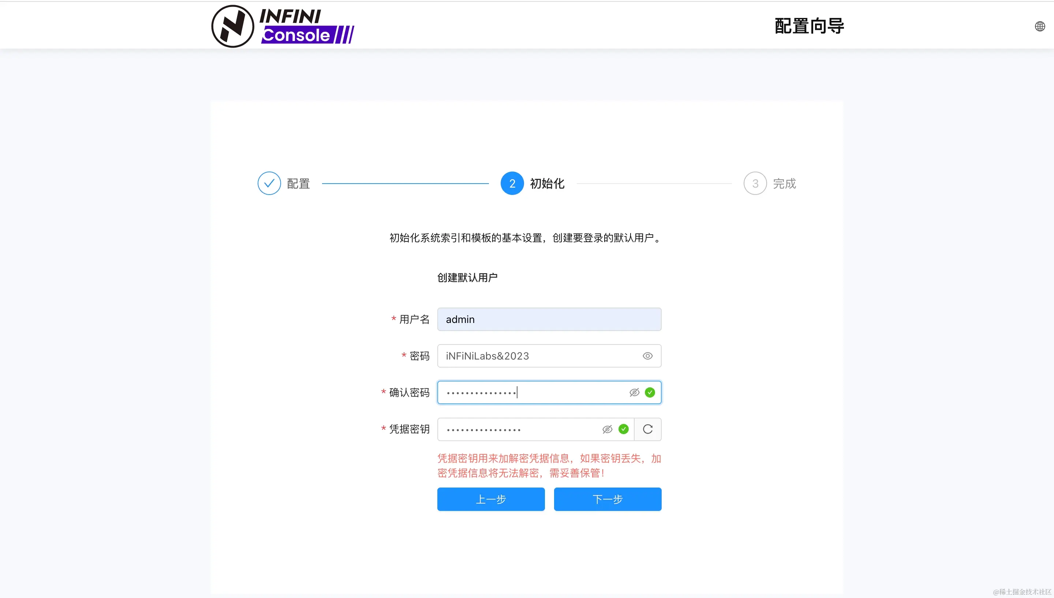
Task: Click the INFINI Console logo
Action: pos(282,26)
